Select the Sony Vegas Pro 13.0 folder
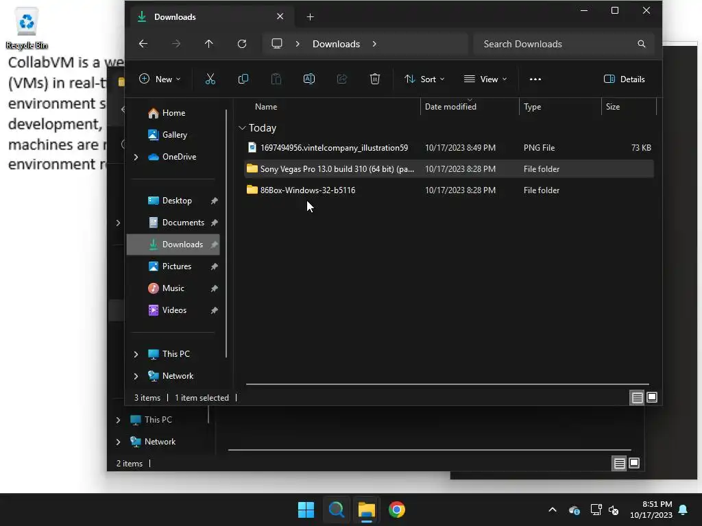Screen dimensions: 702x526 (449, 169)
